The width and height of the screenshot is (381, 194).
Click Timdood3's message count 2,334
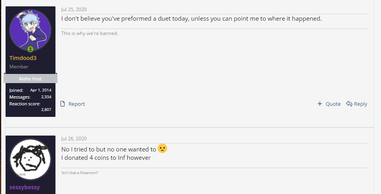point(46,97)
